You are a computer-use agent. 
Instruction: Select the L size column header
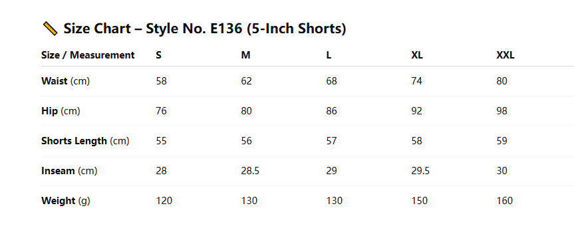(329, 55)
